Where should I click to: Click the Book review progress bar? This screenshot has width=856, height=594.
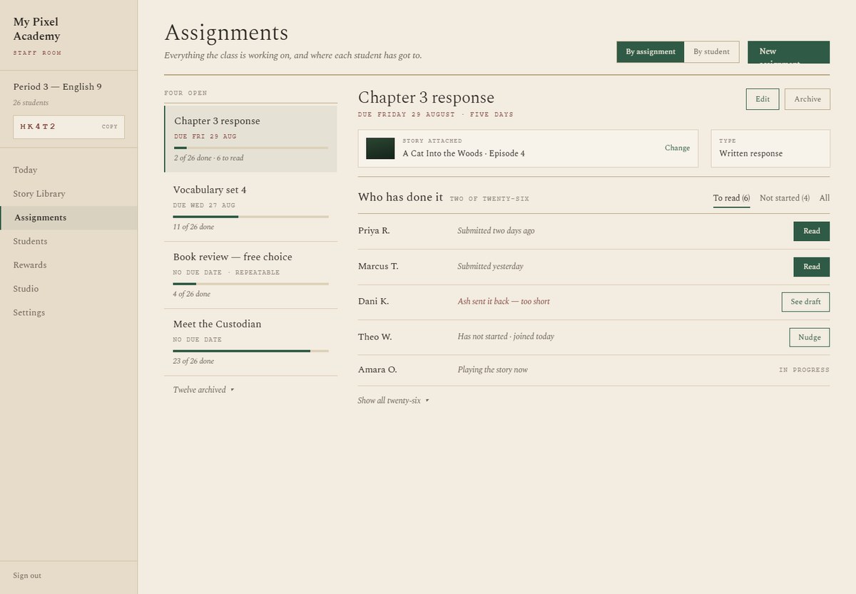point(250,284)
